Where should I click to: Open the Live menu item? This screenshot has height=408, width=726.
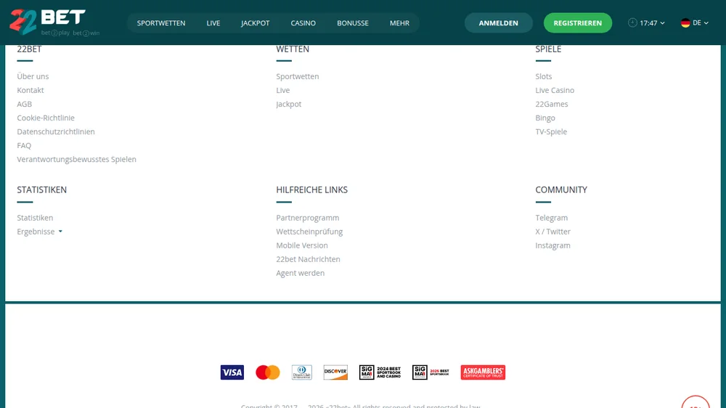[x=213, y=23]
